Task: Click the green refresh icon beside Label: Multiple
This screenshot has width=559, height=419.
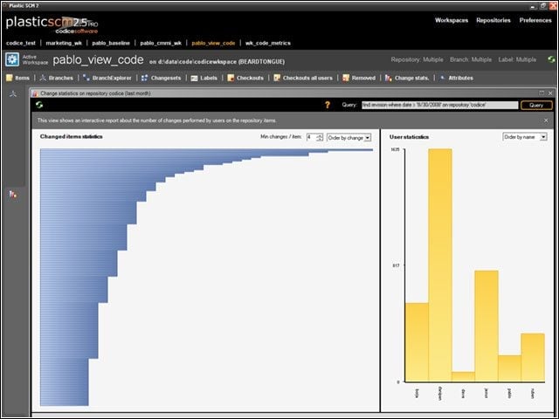Action: 551,59
